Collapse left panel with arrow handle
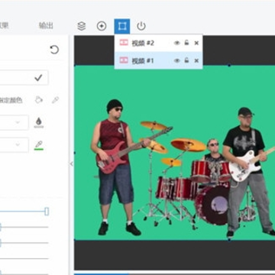 (72, 164)
